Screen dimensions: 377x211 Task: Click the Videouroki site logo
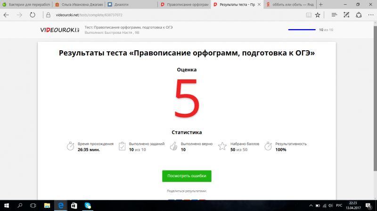click(x=60, y=30)
